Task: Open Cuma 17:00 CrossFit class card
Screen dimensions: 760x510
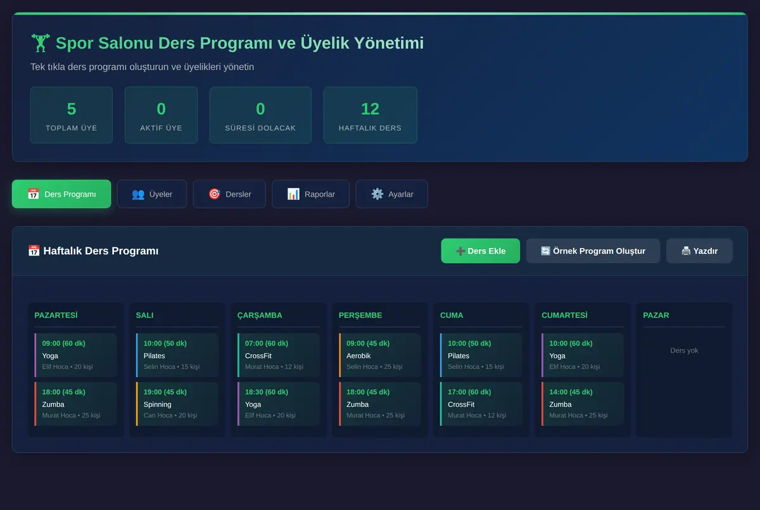Action: (481, 404)
